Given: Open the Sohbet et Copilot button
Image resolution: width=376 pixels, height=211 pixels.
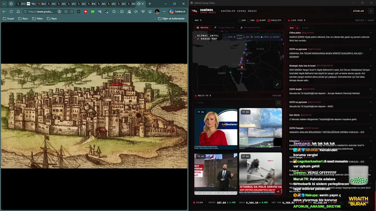Looking at the screenshot, I should coord(177,12).
